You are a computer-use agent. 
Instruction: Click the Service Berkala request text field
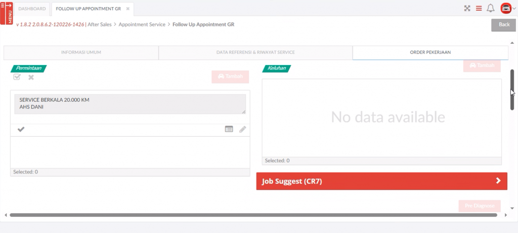pos(130,104)
